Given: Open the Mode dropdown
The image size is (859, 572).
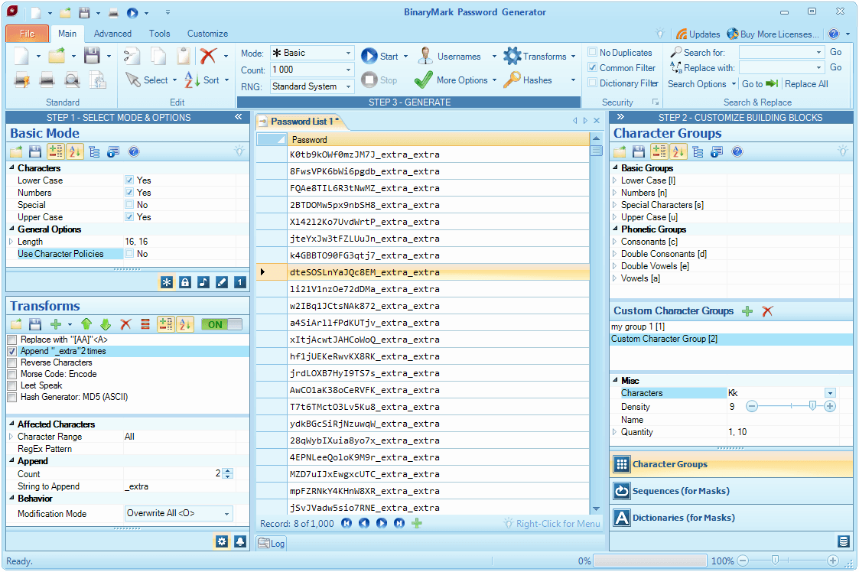Looking at the screenshot, I should (x=348, y=53).
